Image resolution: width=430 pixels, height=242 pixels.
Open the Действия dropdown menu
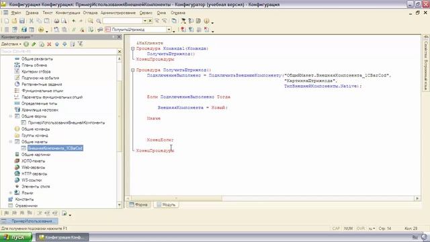click(x=11, y=44)
